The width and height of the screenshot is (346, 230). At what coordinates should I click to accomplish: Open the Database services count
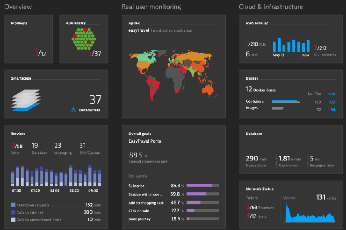click(35, 146)
